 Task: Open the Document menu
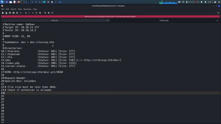tap(27, 9)
